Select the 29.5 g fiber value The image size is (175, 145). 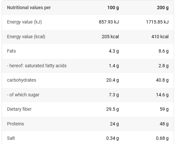tap(113, 109)
